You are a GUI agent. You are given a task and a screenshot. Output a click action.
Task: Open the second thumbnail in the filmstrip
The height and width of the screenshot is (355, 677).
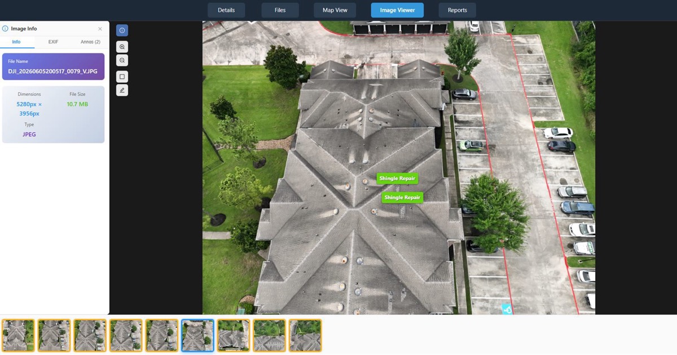point(54,335)
